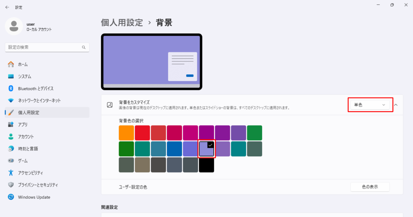This screenshot has width=413, height=217.
Task: Click the ネットワークとインターネット Wi-Fi icon
Action: (11, 100)
